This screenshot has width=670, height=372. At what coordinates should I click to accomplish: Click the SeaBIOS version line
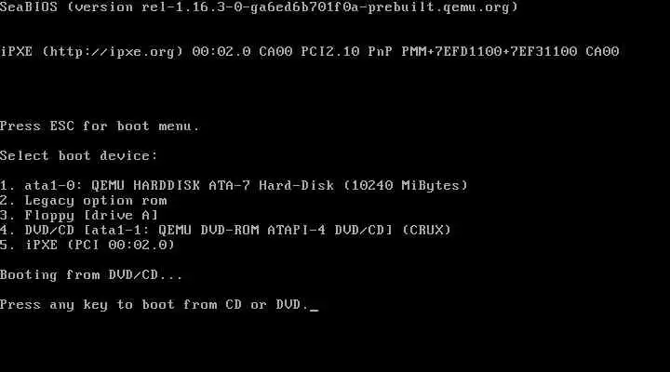[x=259, y=7]
